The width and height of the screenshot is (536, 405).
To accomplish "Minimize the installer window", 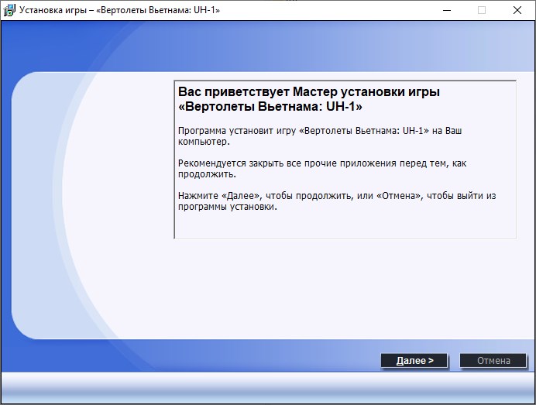I will 447,10.
